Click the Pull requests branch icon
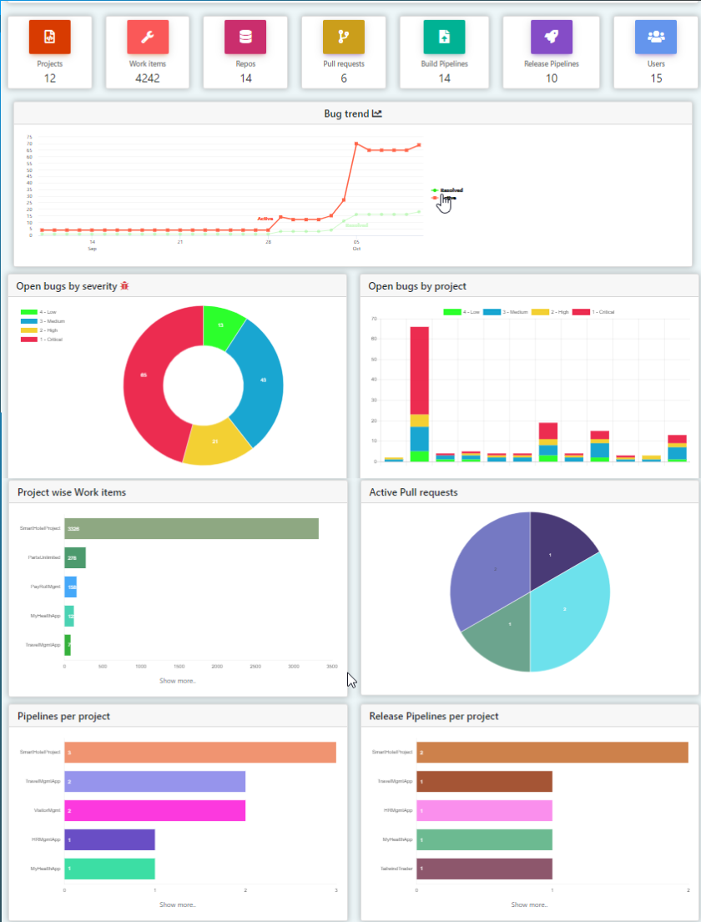This screenshot has width=701, height=922. click(x=343, y=37)
